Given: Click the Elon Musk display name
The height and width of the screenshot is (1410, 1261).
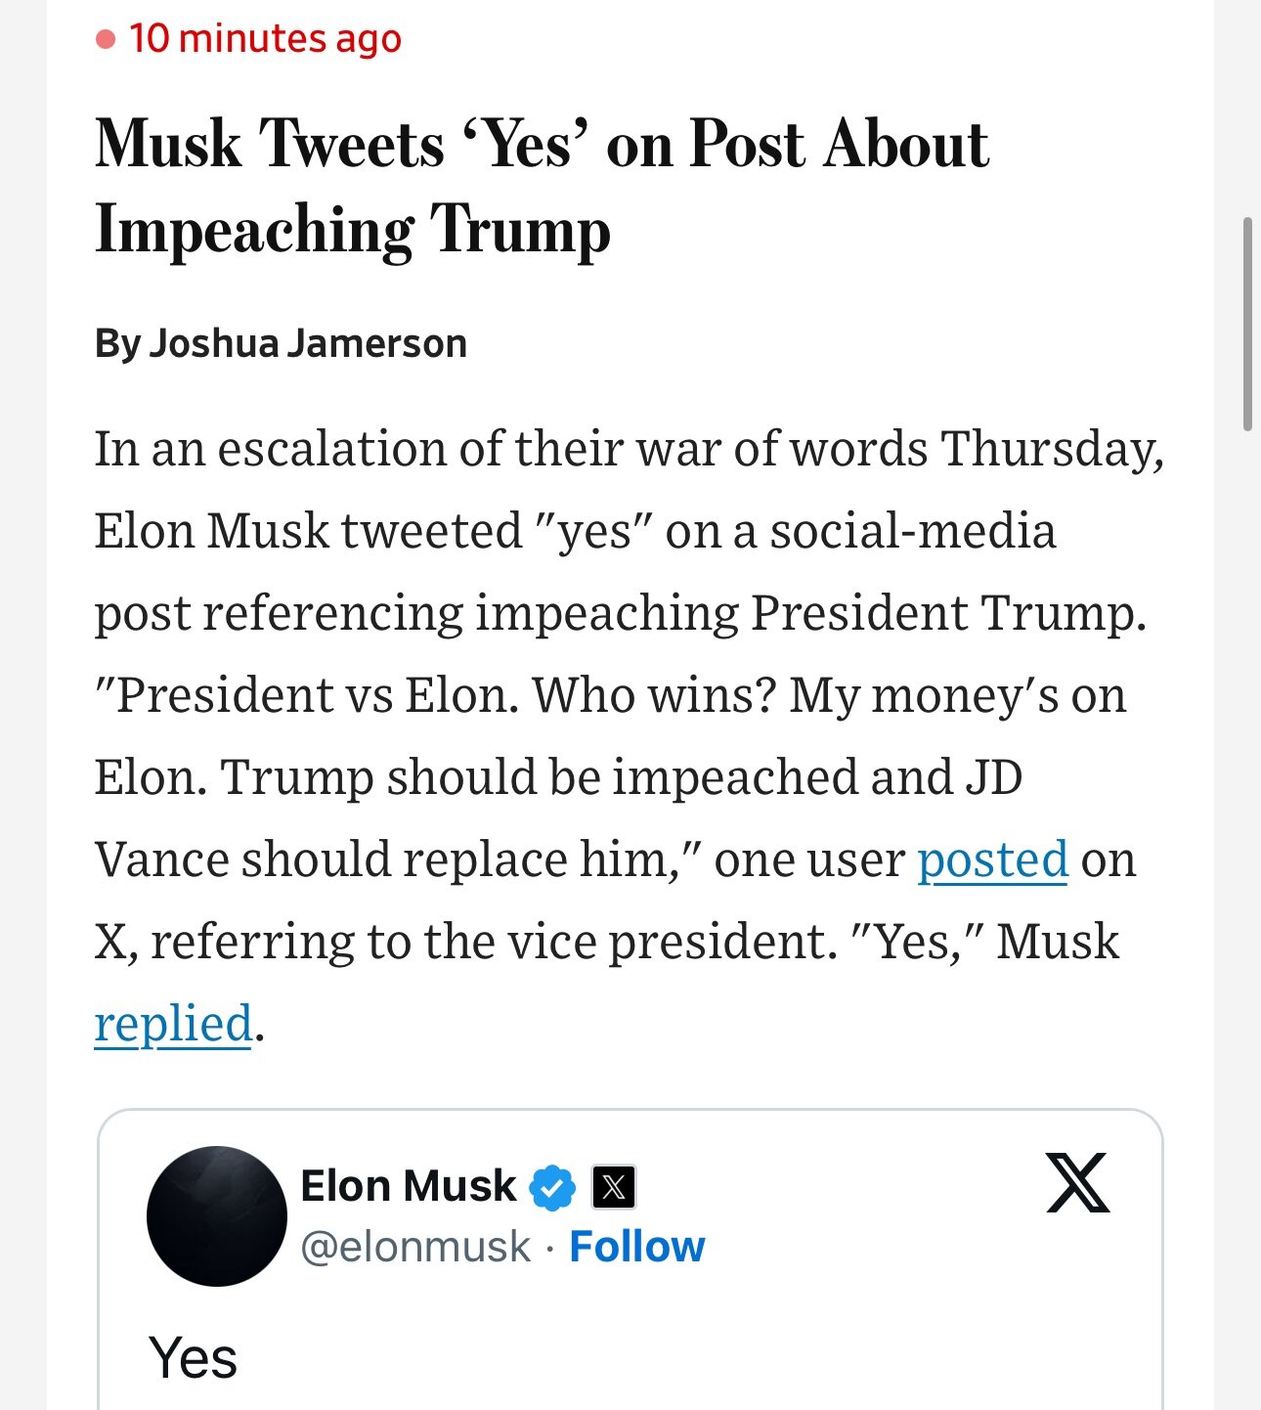Looking at the screenshot, I should click(x=409, y=1185).
